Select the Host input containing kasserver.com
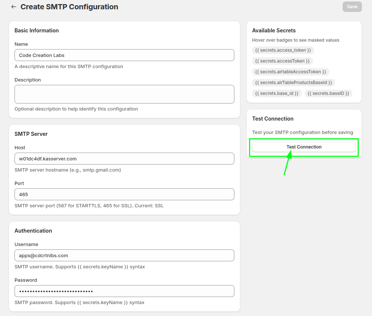The image size is (372, 316). [x=124, y=159]
